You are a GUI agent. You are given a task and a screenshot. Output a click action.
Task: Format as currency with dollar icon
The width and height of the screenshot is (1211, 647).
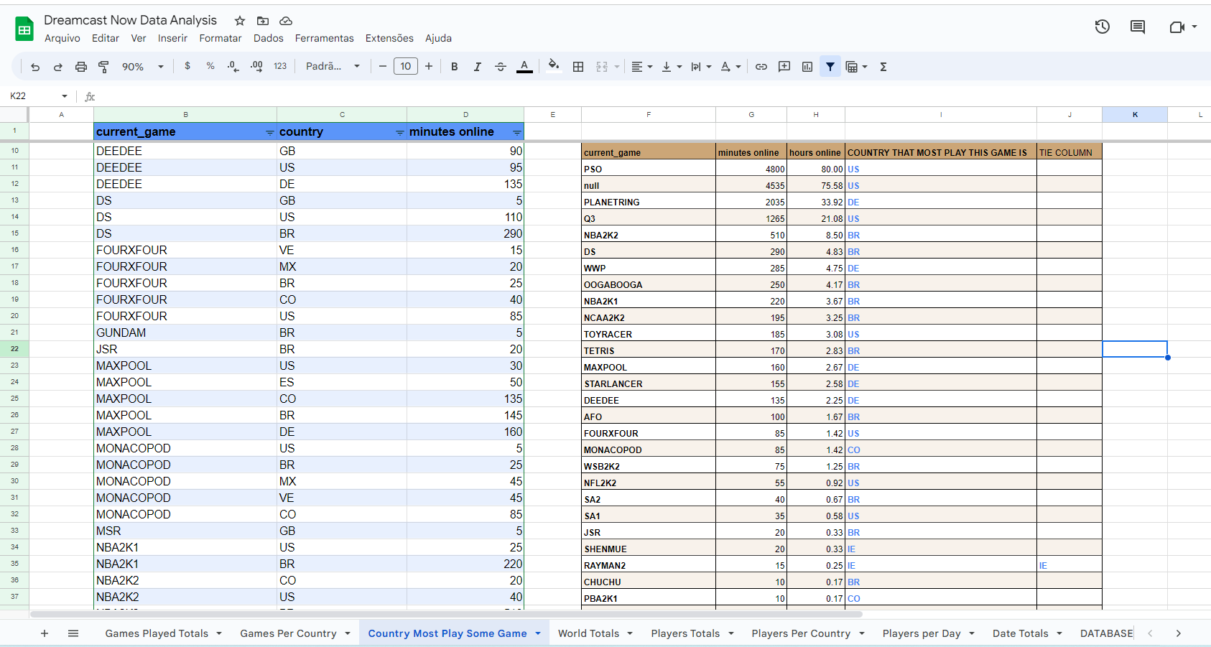(x=187, y=66)
